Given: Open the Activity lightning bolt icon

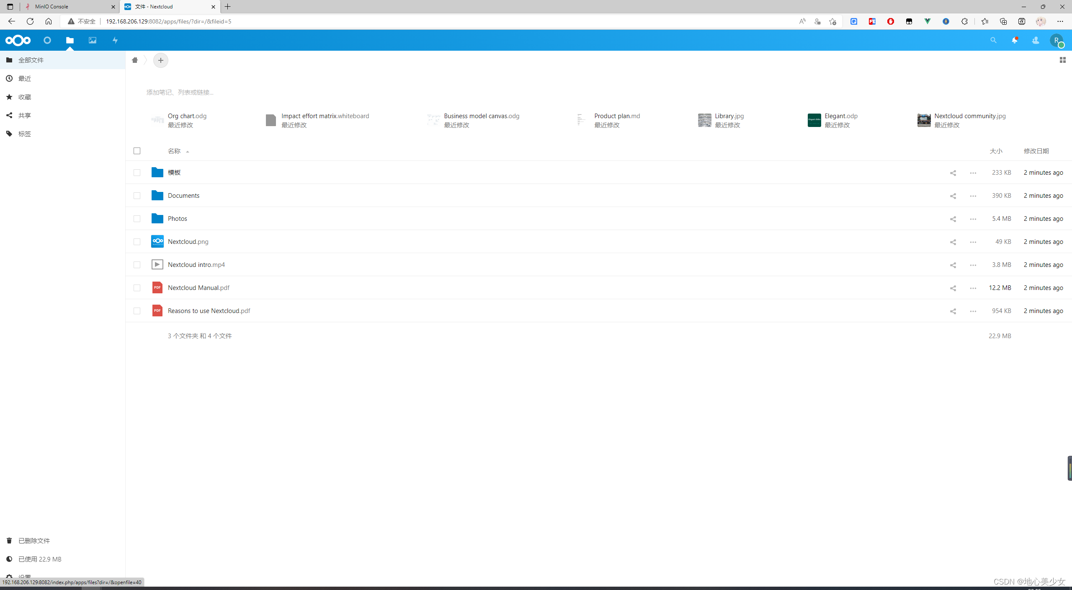Looking at the screenshot, I should (115, 40).
